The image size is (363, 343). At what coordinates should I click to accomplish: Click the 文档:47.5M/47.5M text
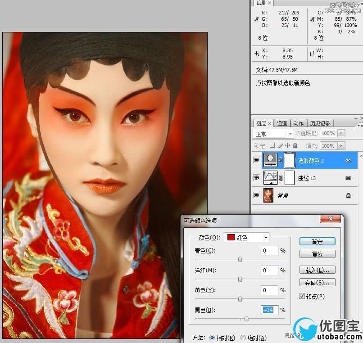277,70
